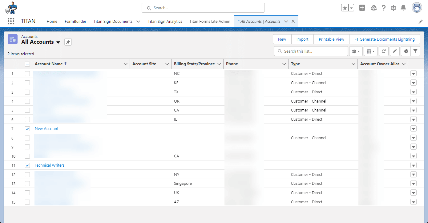Open the All Accounts tab chevron menu

click(286, 22)
